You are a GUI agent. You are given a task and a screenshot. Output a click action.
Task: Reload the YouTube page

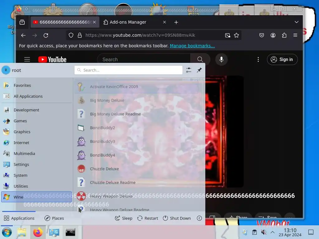click(46, 35)
